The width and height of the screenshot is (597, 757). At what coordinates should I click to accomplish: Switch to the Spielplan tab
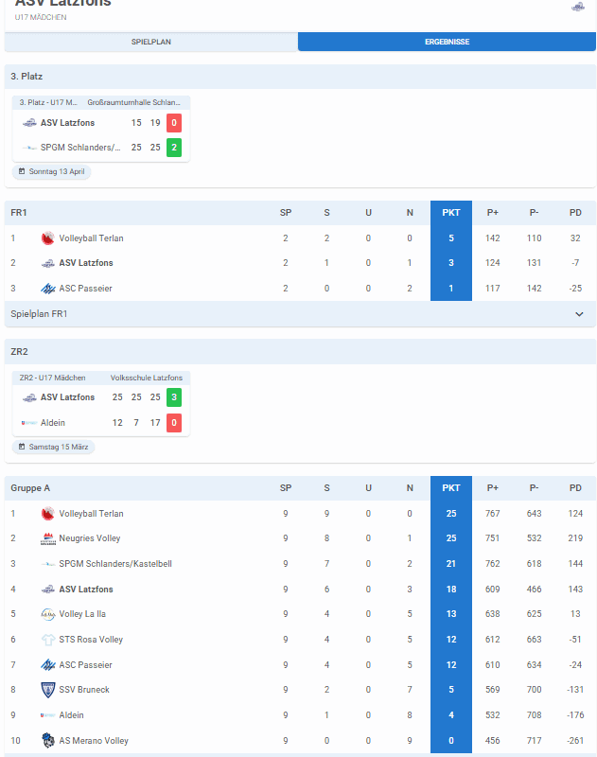pos(151,42)
